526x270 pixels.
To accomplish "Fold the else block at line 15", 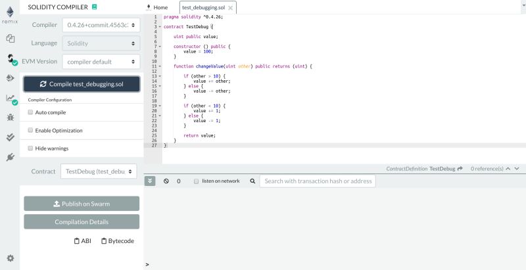I will click(160, 86).
